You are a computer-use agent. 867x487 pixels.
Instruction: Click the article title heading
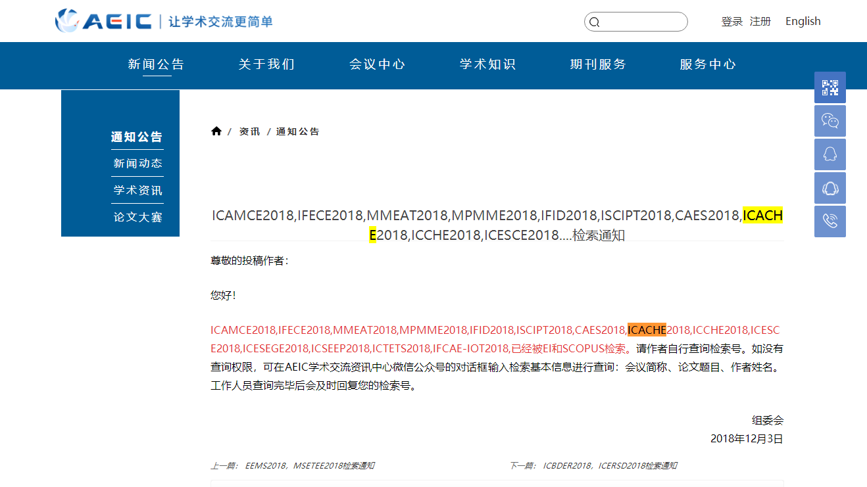point(497,225)
